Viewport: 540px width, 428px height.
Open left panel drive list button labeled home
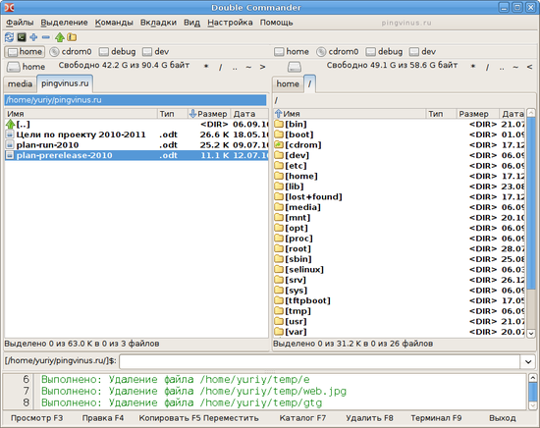[x=26, y=67]
